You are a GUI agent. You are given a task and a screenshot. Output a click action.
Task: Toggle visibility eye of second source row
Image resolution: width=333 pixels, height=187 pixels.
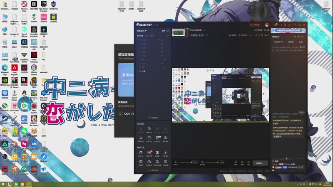(162, 44)
